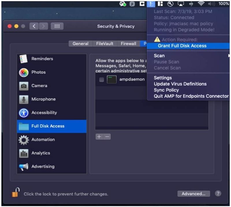The image size is (231, 207).
Task: Switch to the FileVault tab
Action: [x=105, y=44]
